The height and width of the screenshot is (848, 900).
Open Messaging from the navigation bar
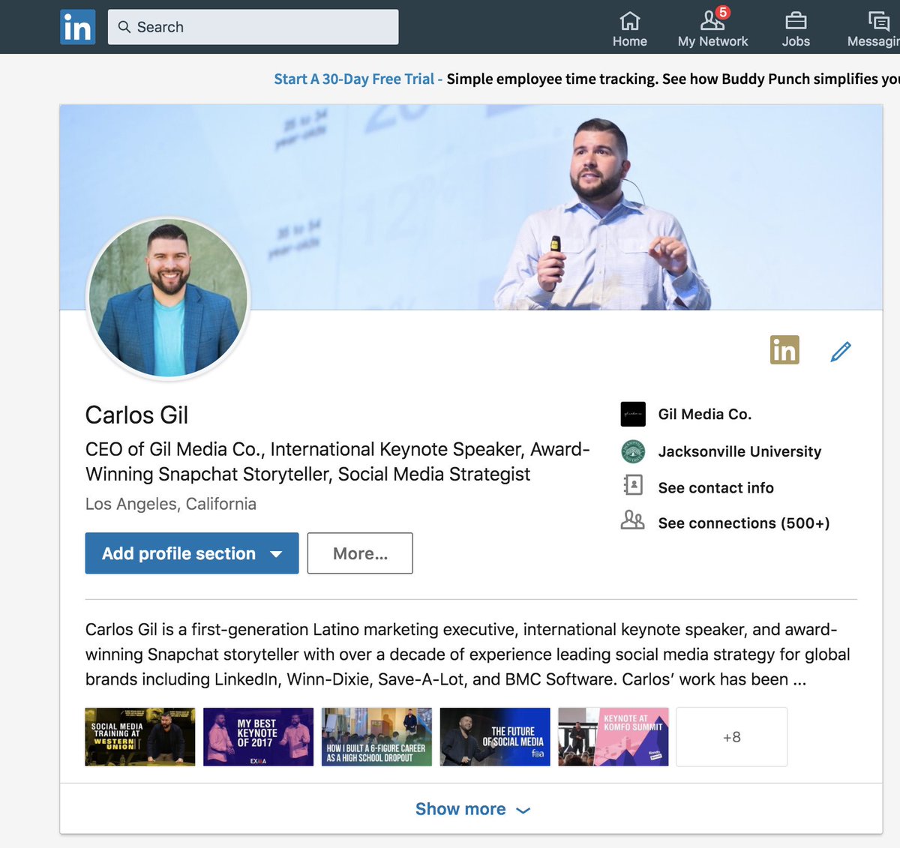coord(874,28)
